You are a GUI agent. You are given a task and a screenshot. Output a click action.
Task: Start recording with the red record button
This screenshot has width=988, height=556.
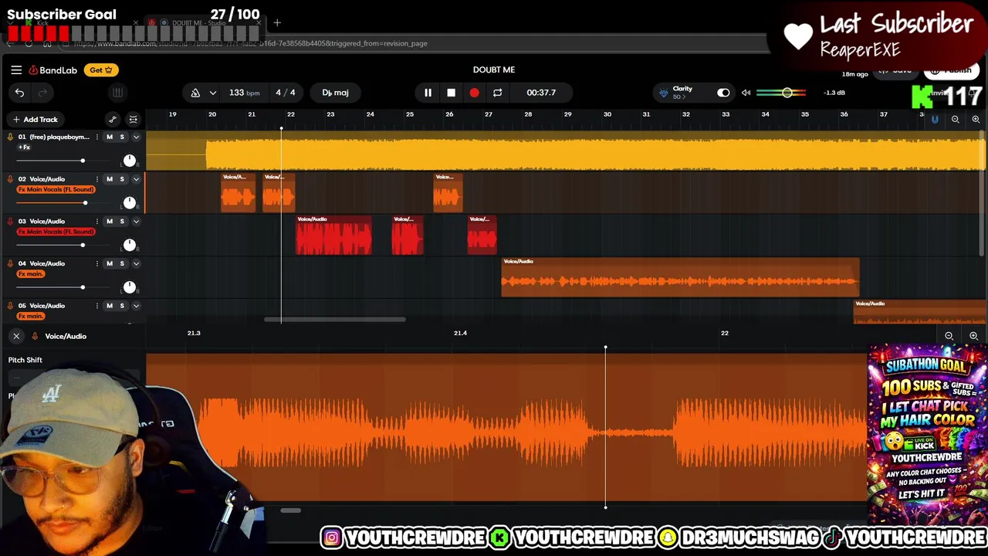tap(474, 93)
